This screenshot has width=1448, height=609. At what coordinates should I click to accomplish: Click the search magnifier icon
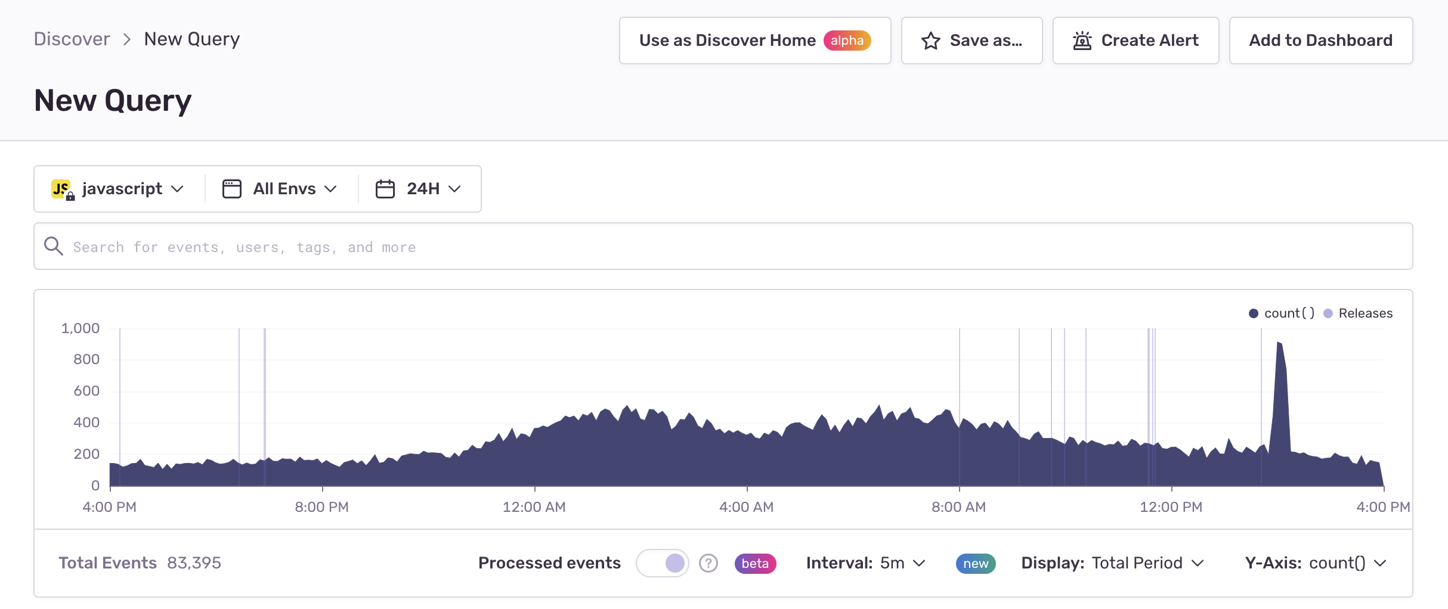[x=54, y=246]
